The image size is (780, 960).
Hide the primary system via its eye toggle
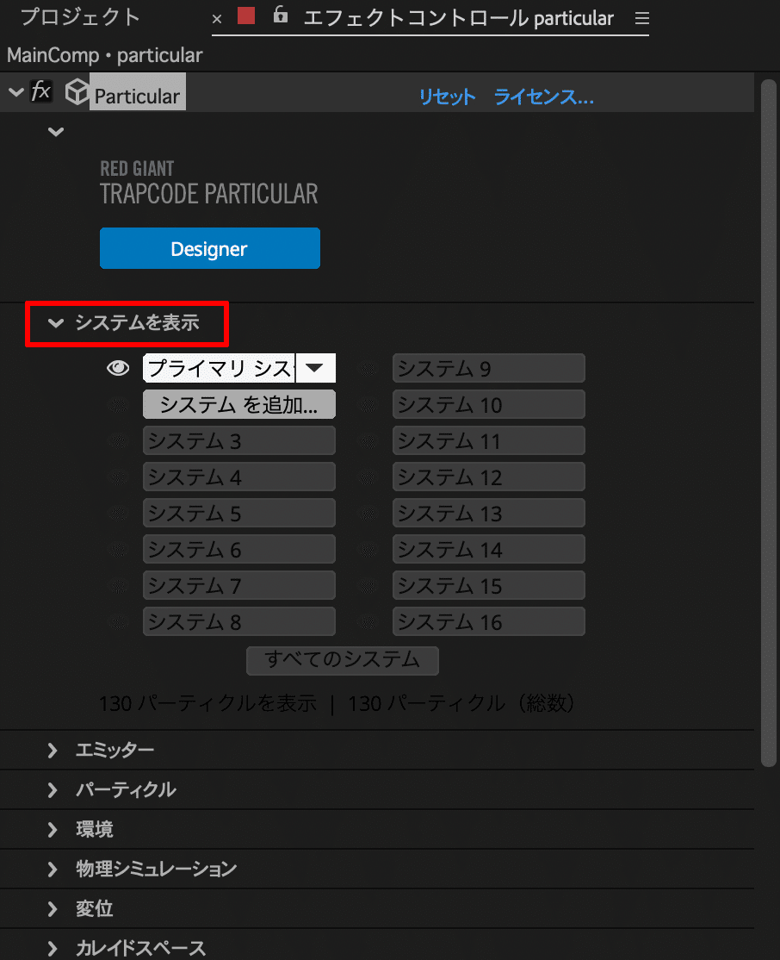point(118,368)
